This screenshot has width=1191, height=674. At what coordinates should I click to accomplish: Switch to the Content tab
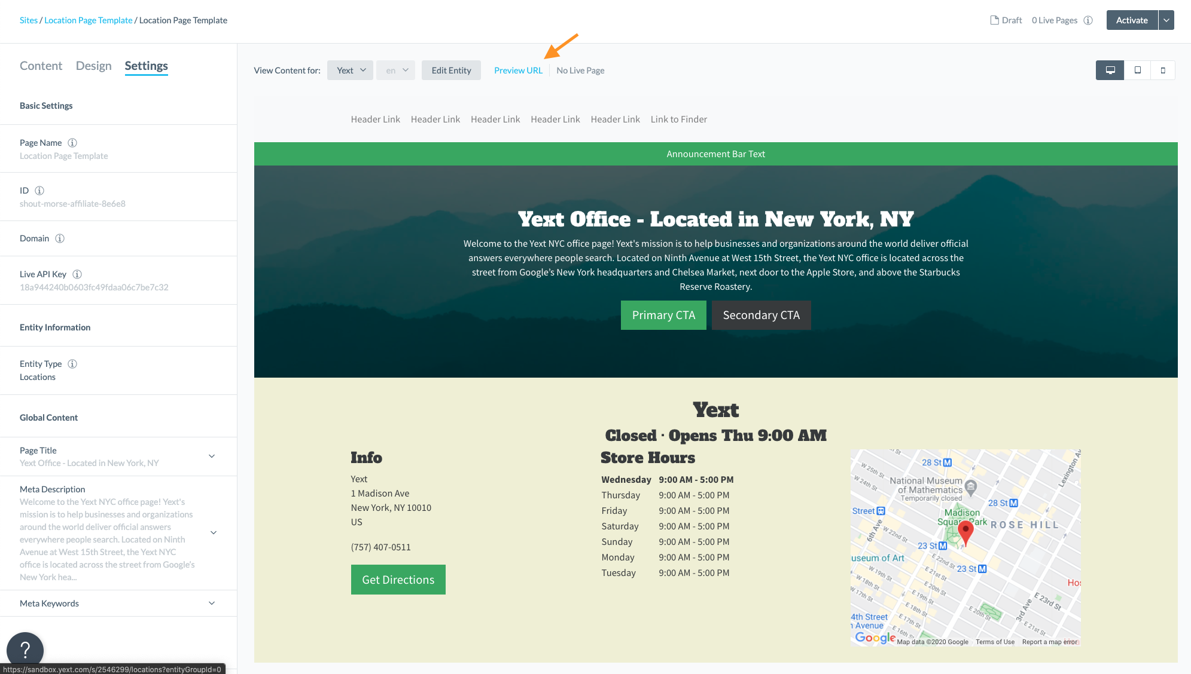pos(41,66)
